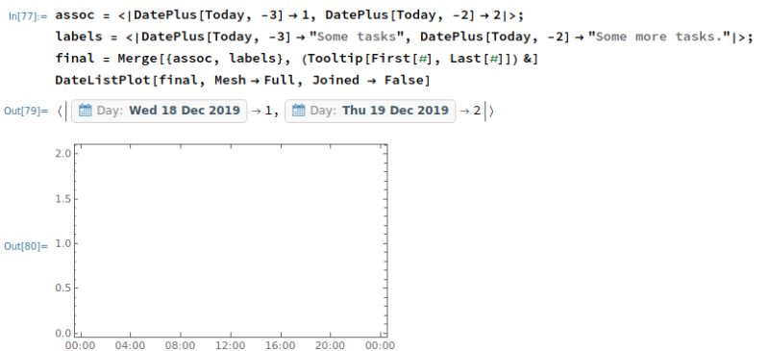769x351 pixels.
Task: Place cursor in DateListPlot code line
Action: point(243,80)
